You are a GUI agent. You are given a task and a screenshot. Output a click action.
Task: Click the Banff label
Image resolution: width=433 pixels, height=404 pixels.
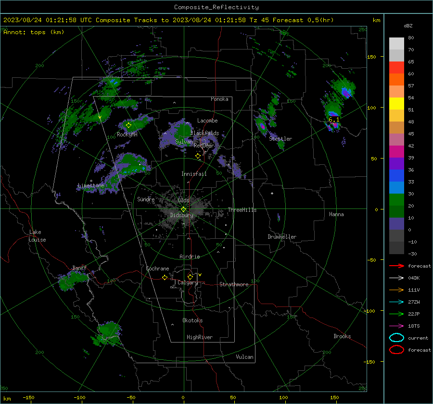coord(79,268)
